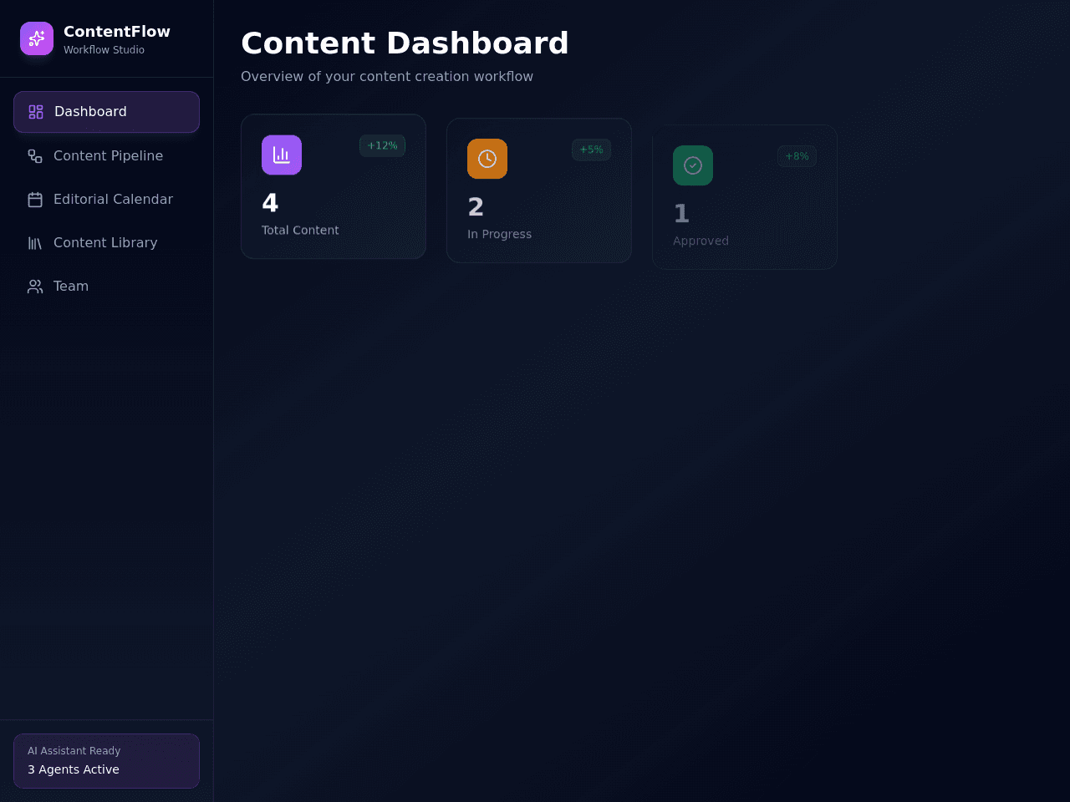This screenshot has height=802, width=1070.
Task: Click the purple bar chart icon on Total Content
Action: 282,155
